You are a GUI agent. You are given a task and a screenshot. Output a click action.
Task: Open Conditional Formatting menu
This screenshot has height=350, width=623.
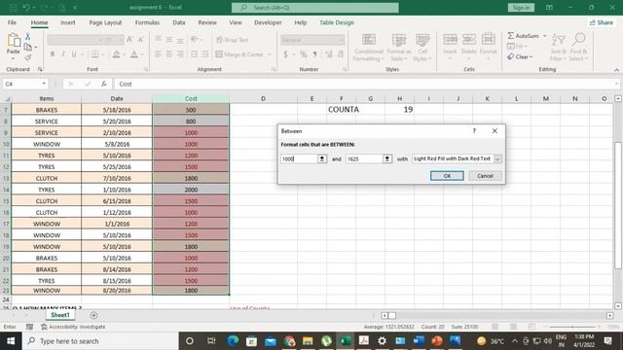pos(369,48)
